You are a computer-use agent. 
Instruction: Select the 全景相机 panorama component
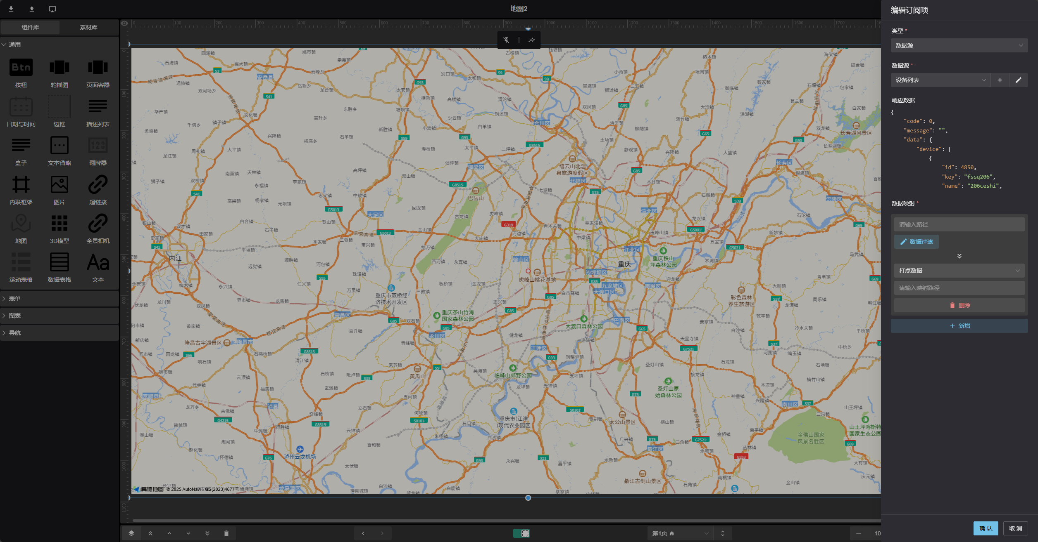(x=98, y=229)
